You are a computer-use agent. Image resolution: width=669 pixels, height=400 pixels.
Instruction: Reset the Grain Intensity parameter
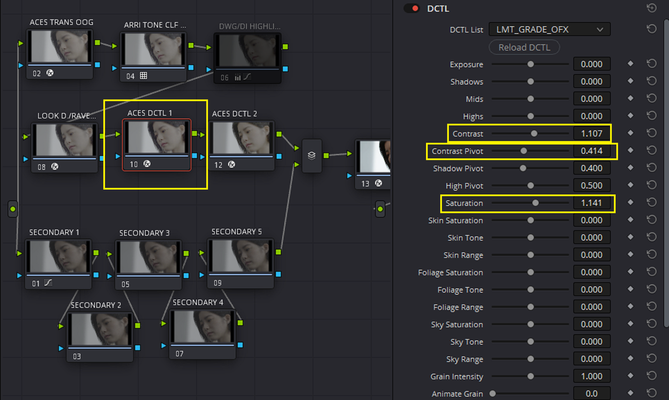651,376
